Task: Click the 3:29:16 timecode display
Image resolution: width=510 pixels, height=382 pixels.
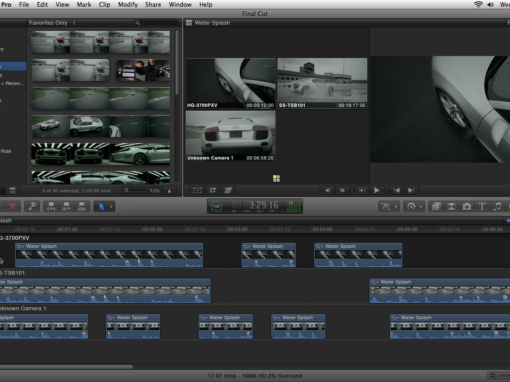Action: 255,206
